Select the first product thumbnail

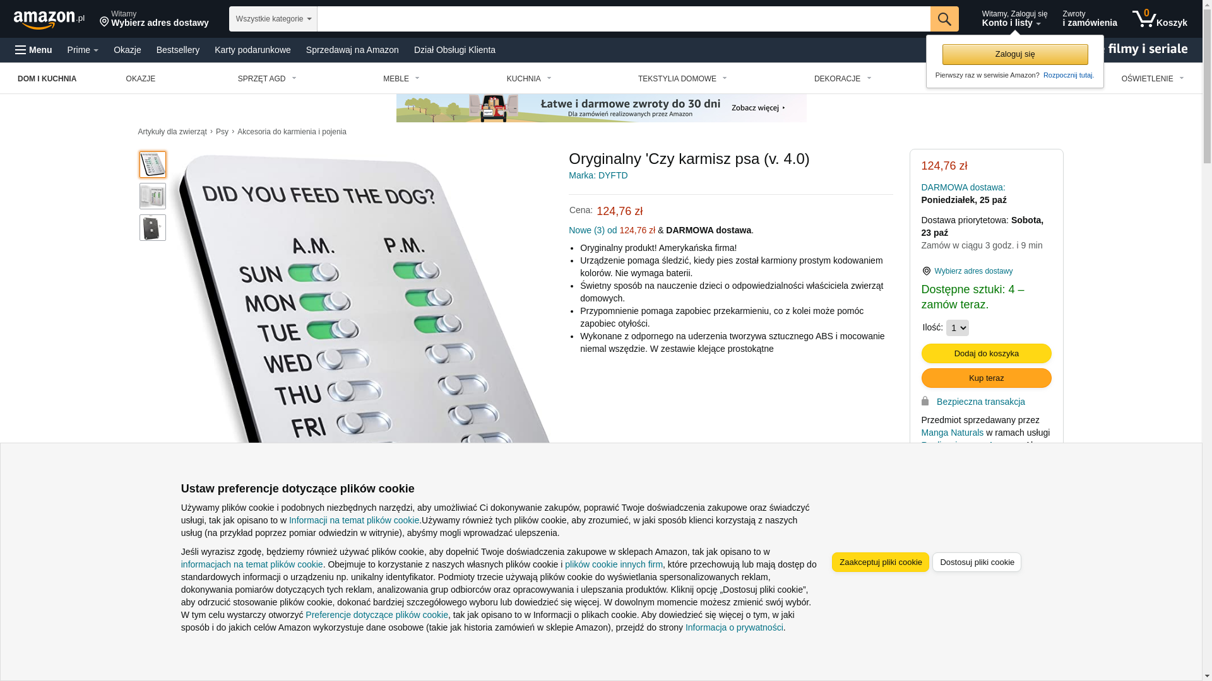[153, 165]
